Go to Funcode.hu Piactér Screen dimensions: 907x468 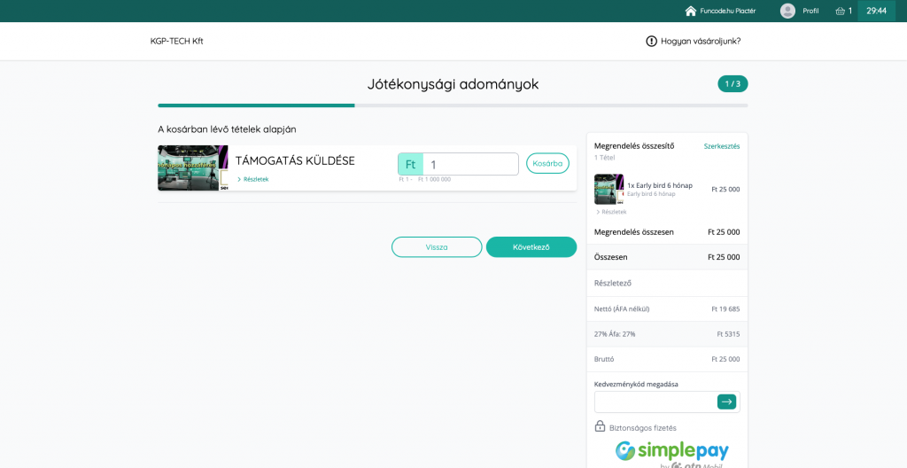727,11
